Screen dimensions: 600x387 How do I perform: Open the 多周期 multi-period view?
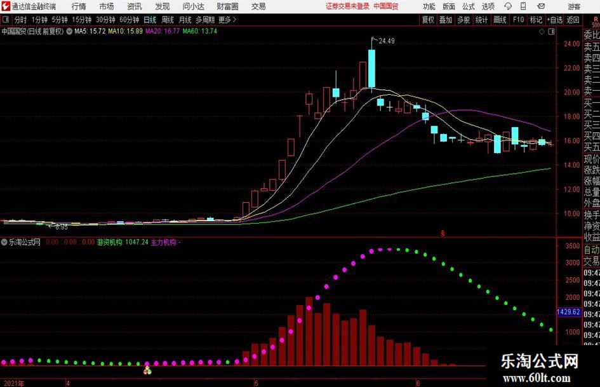pos(204,20)
